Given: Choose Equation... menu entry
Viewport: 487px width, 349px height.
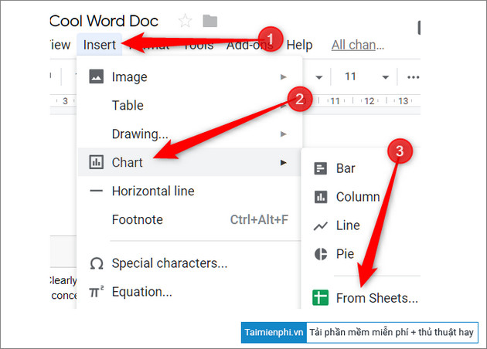Looking at the screenshot, I should [x=189, y=292].
